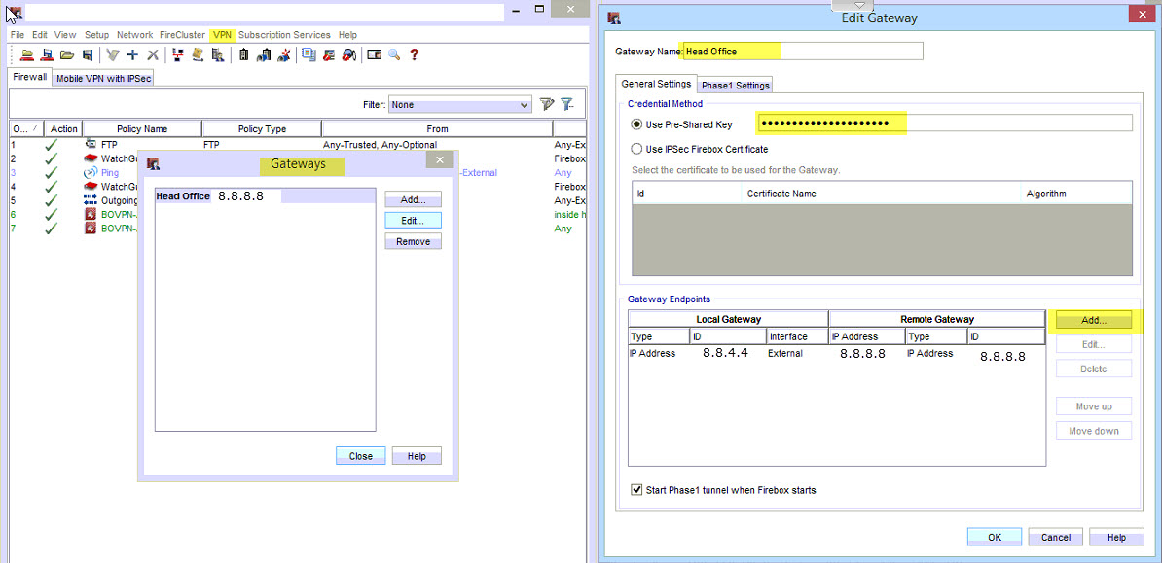Click the magnifying glass toolbar icon
Image resolution: width=1162 pixels, height=563 pixels.
tap(394, 54)
